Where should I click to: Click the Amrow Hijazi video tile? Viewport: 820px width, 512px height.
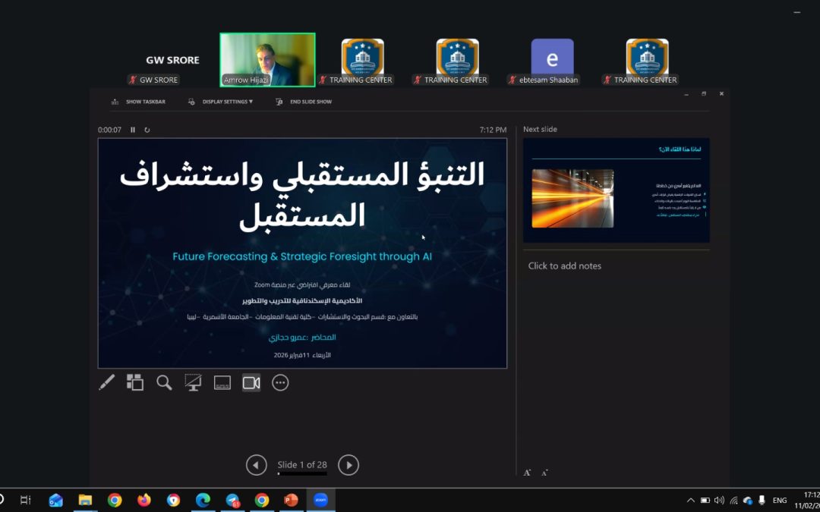(x=266, y=59)
